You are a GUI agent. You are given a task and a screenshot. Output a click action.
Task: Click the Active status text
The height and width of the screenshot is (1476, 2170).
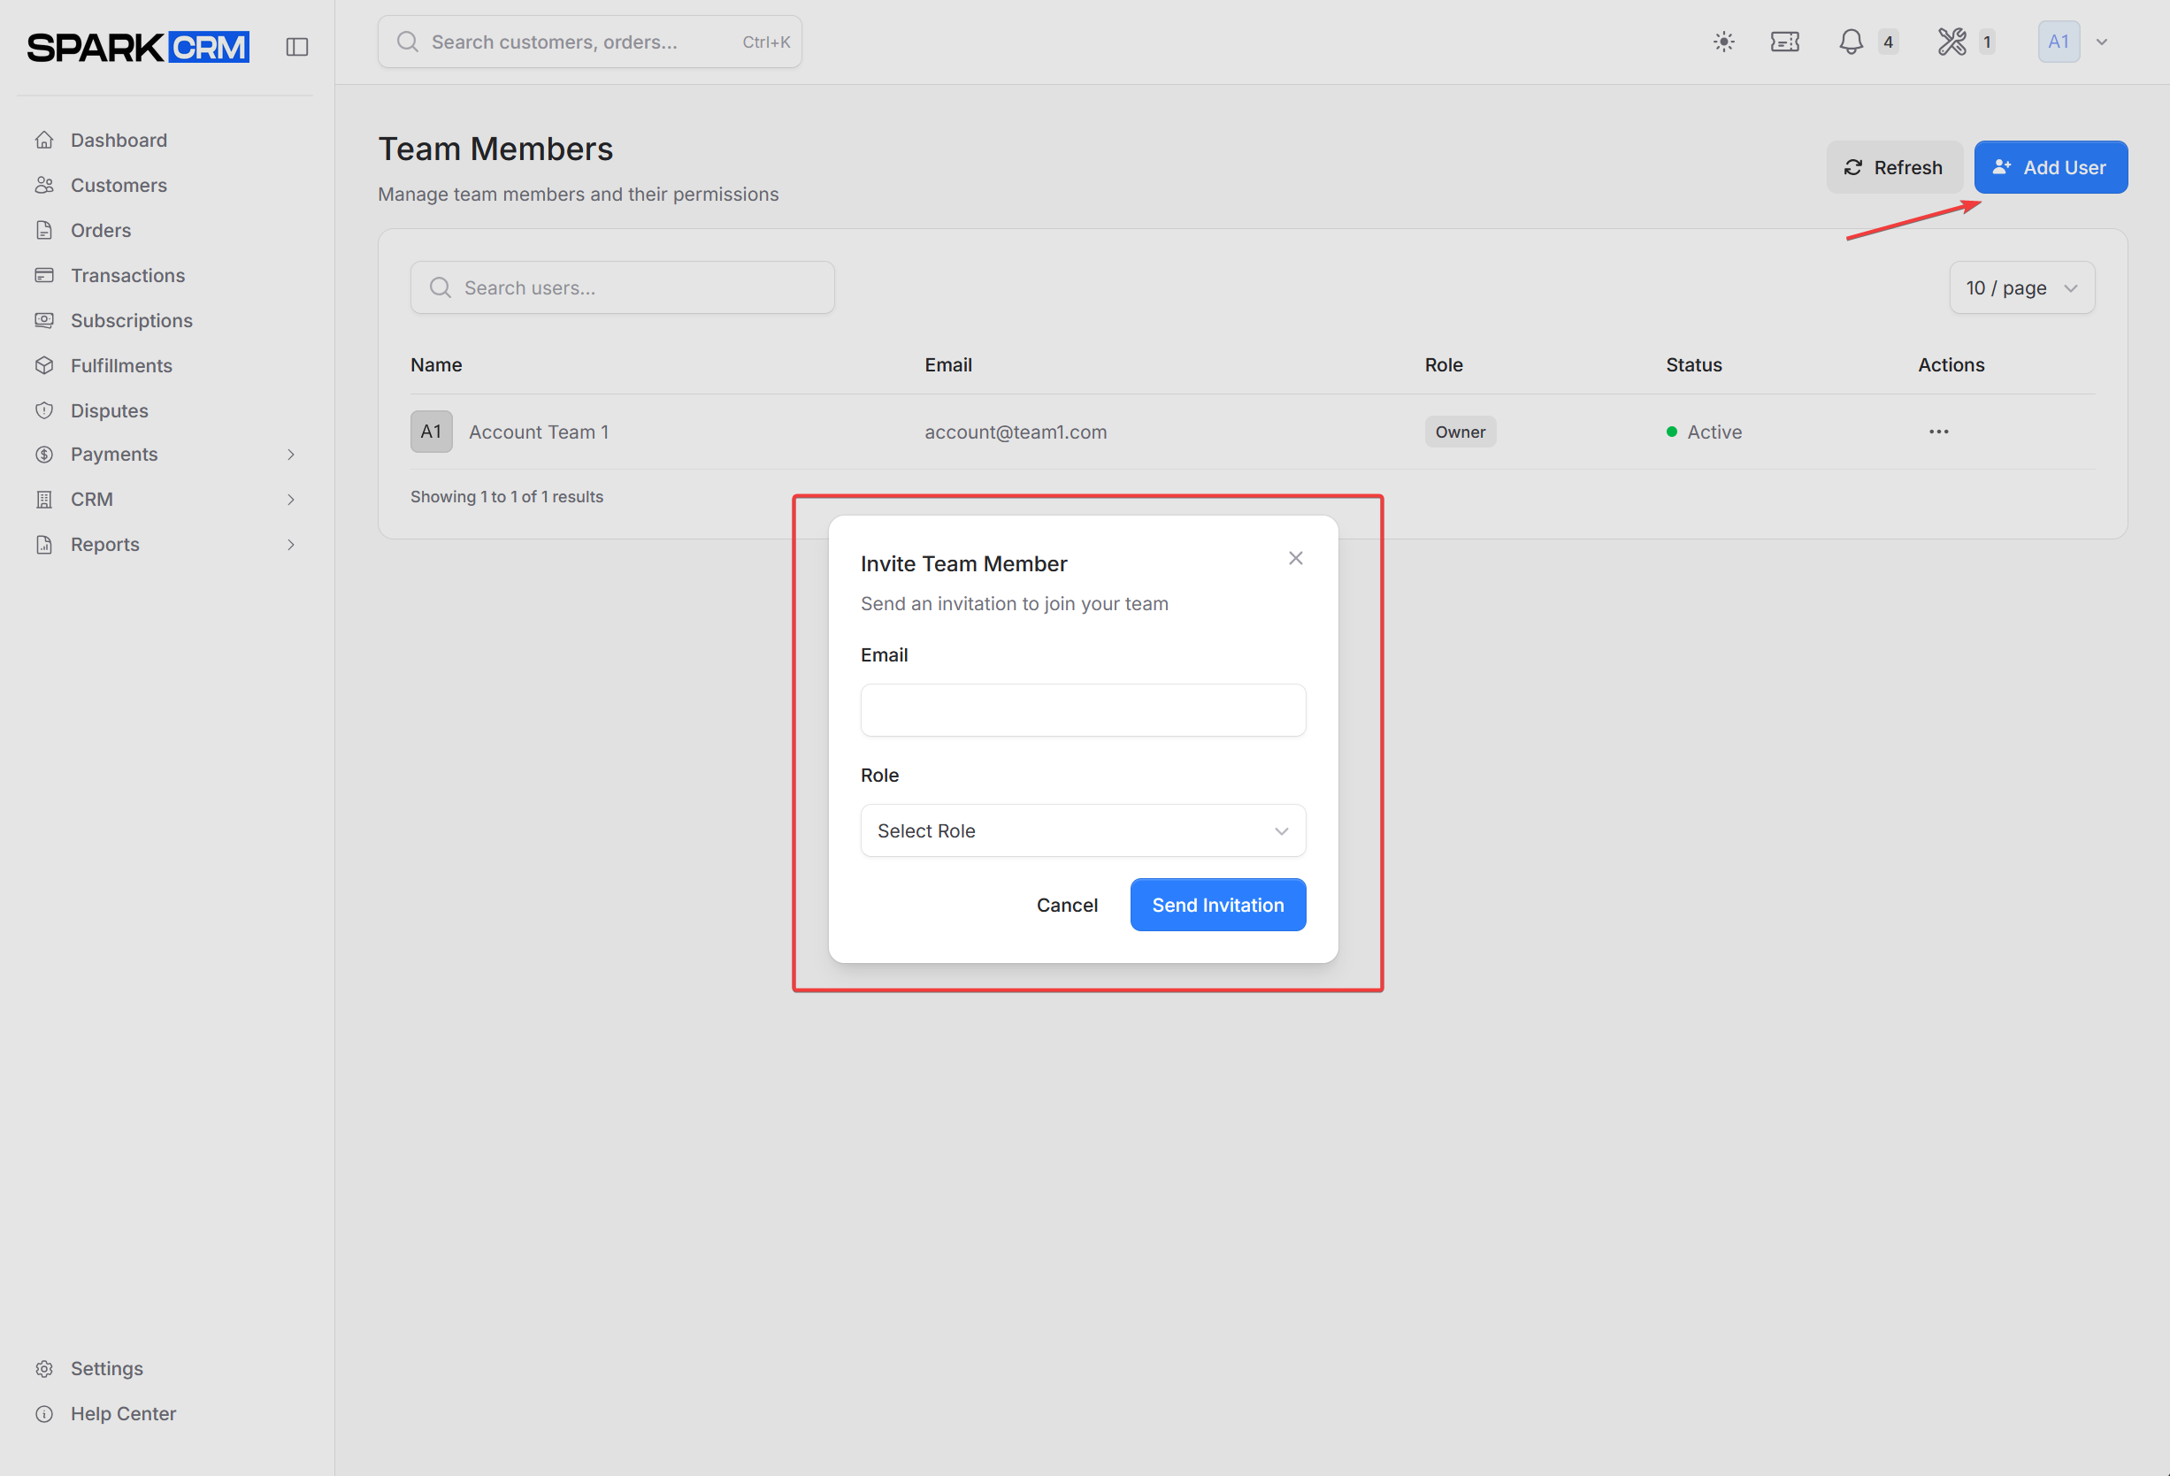click(x=1714, y=432)
